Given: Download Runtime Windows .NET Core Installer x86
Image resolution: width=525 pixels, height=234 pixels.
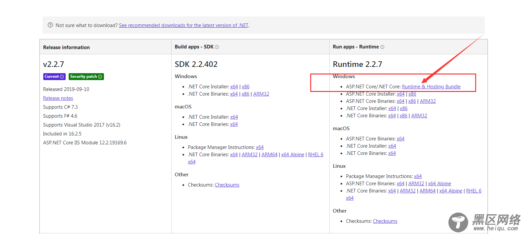Looking at the screenshot, I should coord(404,108).
